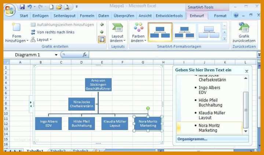
Task: Open the Office button menu
Action: [x=10, y=10]
